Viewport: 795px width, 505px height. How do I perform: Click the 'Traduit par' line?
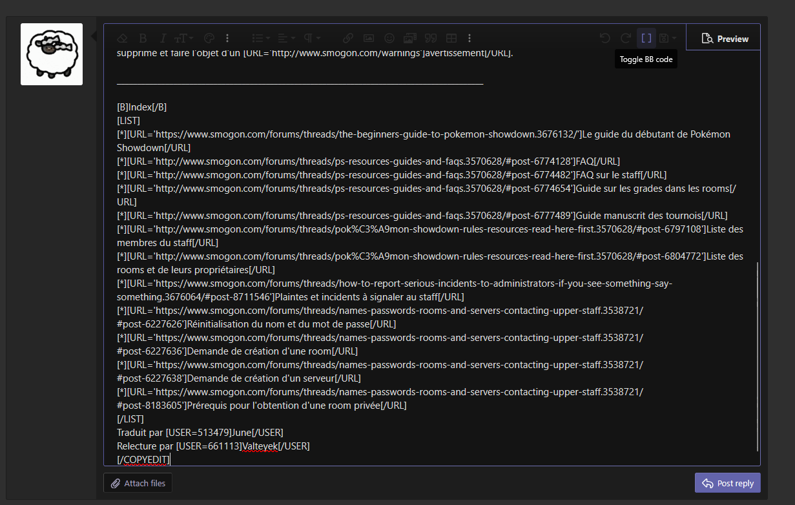point(200,432)
